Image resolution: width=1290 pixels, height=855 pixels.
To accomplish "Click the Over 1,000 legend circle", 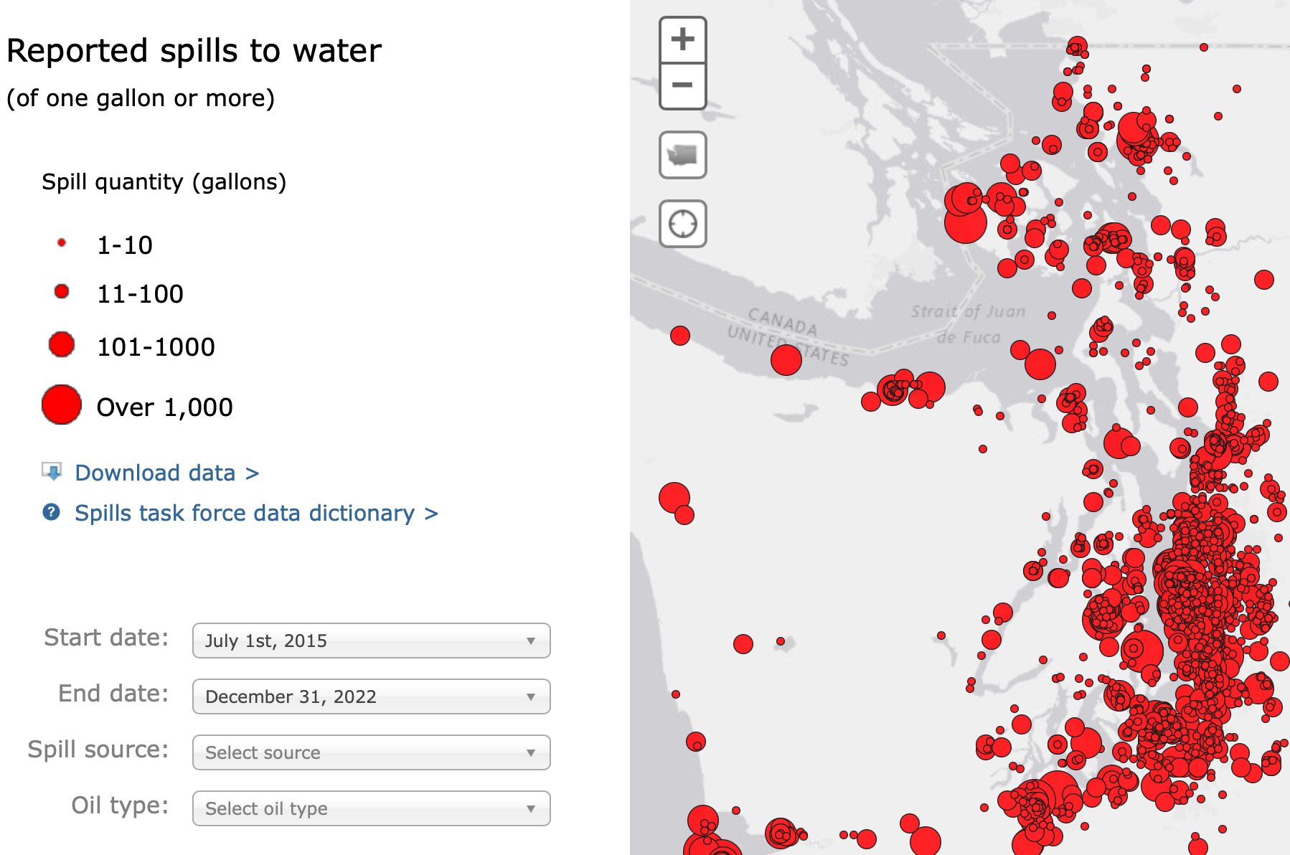I will (x=62, y=405).
